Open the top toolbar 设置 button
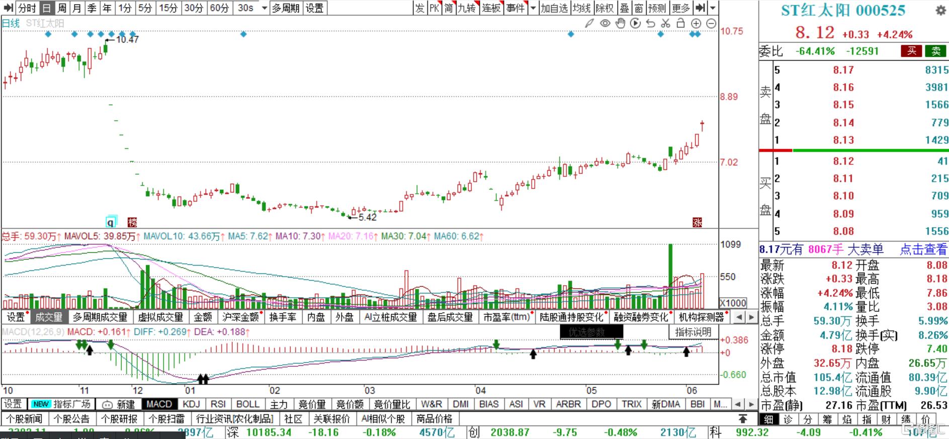 pos(315,8)
